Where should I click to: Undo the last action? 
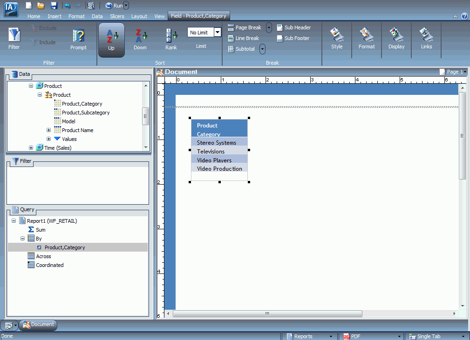point(67,6)
